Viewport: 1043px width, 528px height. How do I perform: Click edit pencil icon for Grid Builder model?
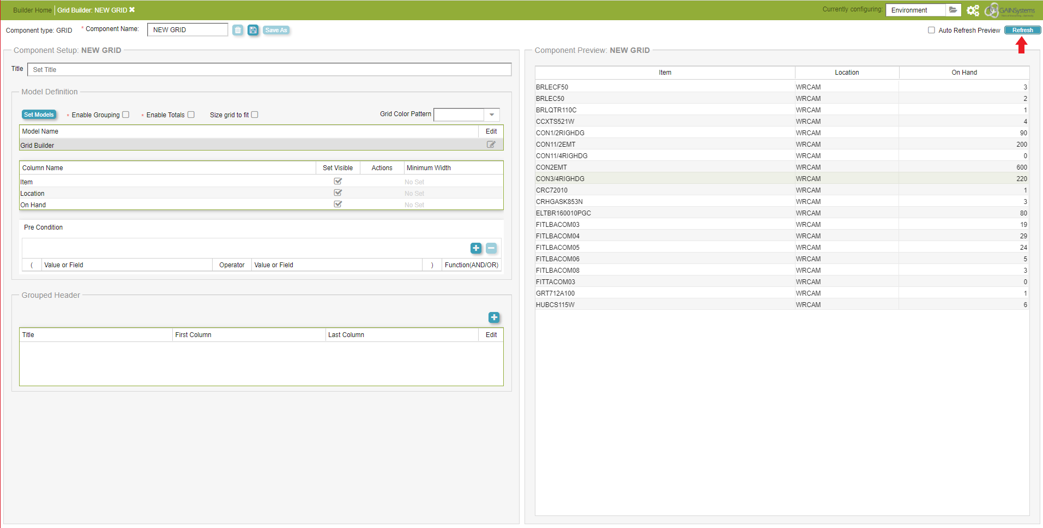[491, 145]
